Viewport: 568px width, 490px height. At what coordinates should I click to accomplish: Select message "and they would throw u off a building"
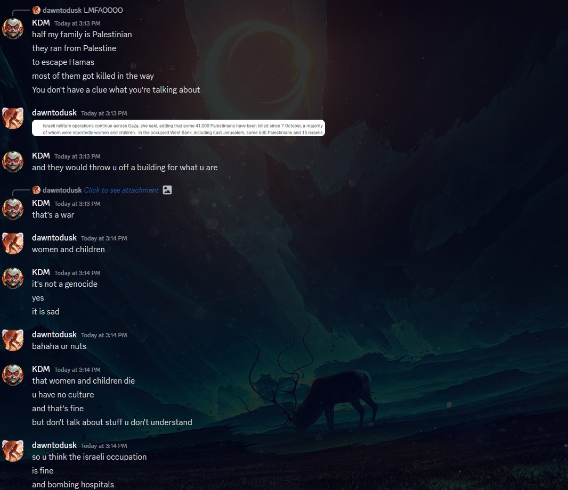(125, 168)
